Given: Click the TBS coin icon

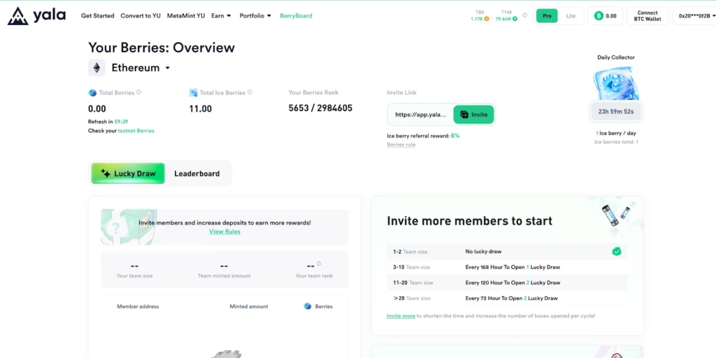Looking at the screenshot, I should tap(487, 19).
